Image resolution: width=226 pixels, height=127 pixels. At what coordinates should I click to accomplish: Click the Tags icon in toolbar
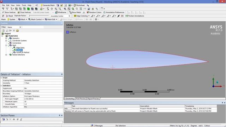pos(97,9)
